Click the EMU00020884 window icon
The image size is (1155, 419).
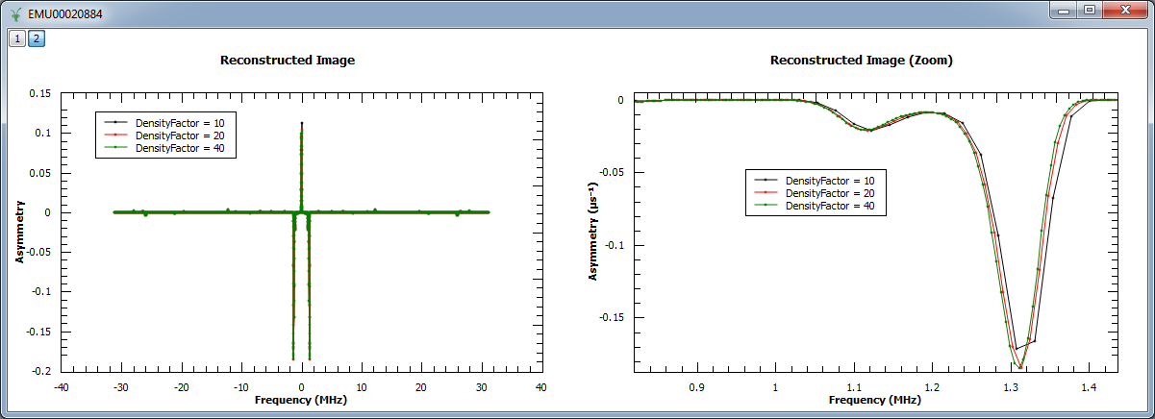click(15, 13)
